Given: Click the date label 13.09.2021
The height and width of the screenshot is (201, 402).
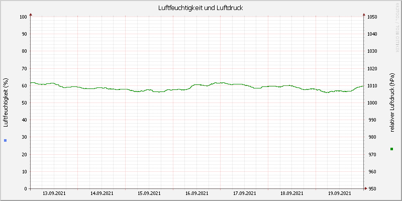Looking at the screenshot, I should [54, 193].
